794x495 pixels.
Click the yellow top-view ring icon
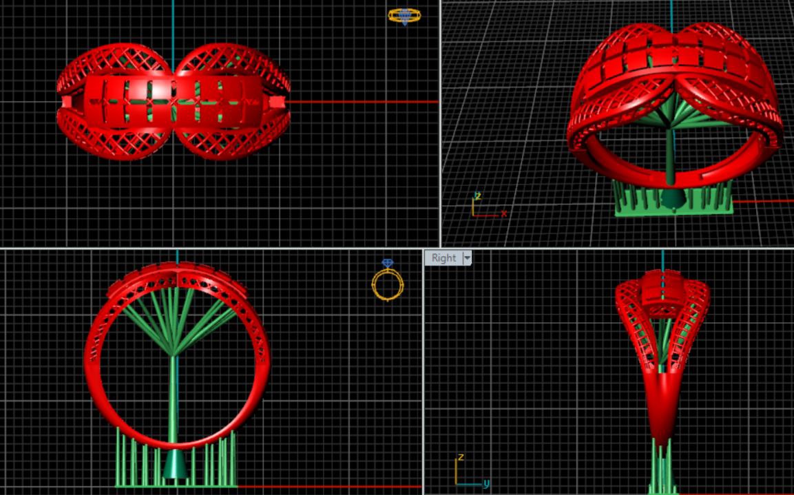[x=404, y=17]
